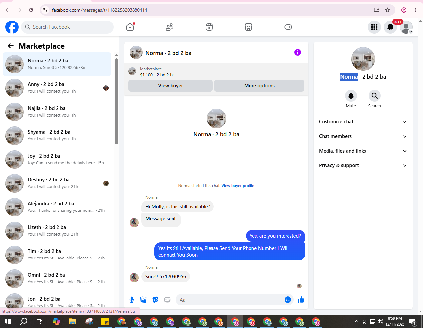
Task: Open Shyama conversation
Action: point(57,136)
